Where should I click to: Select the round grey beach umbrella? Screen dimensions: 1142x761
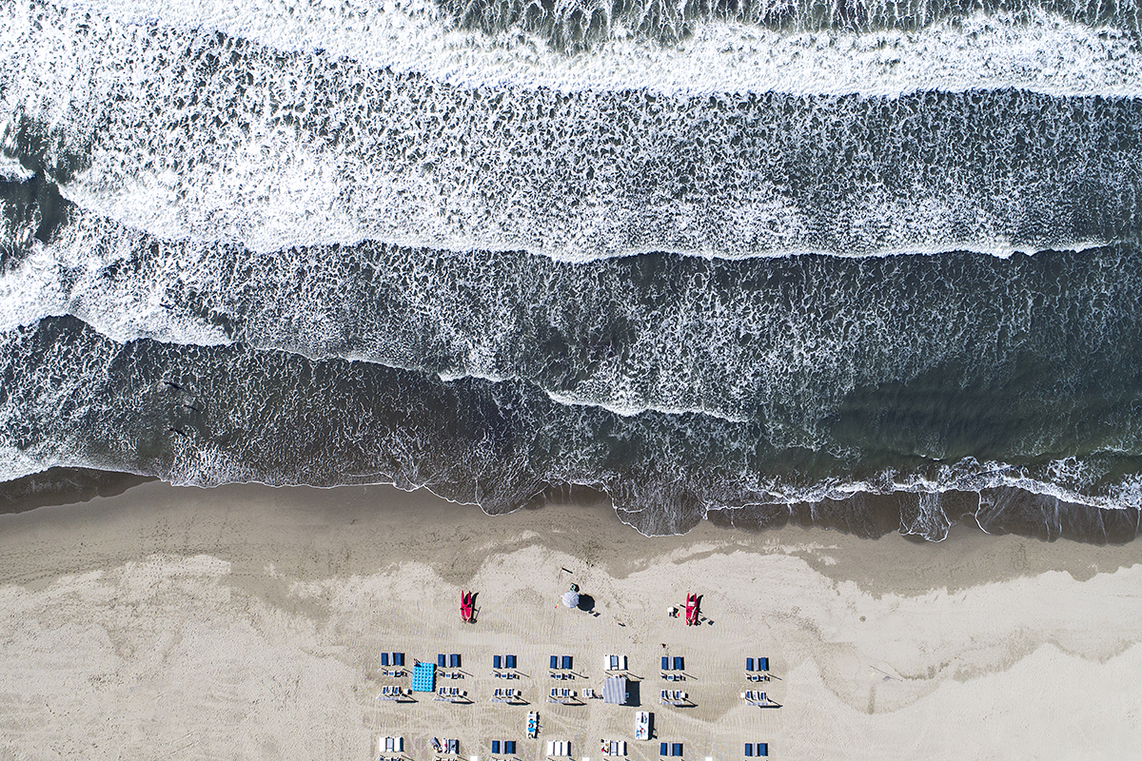571,598
